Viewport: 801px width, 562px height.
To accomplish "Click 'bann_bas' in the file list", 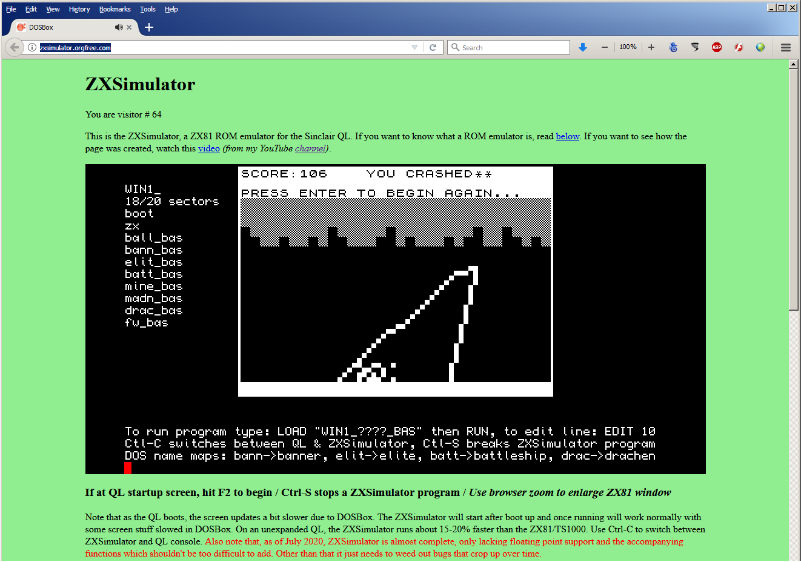I will click(x=154, y=250).
